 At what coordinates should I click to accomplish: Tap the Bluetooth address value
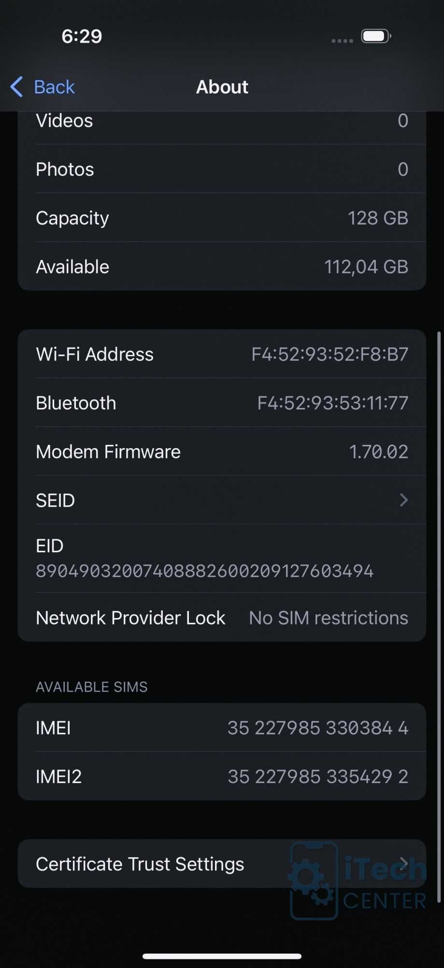tap(333, 403)
